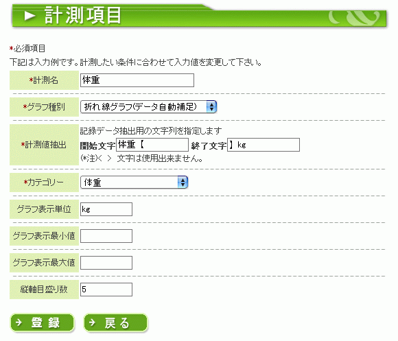
Task: Click the white triangle icon beside 計測項目 header
Action: [x=30, y=16]
